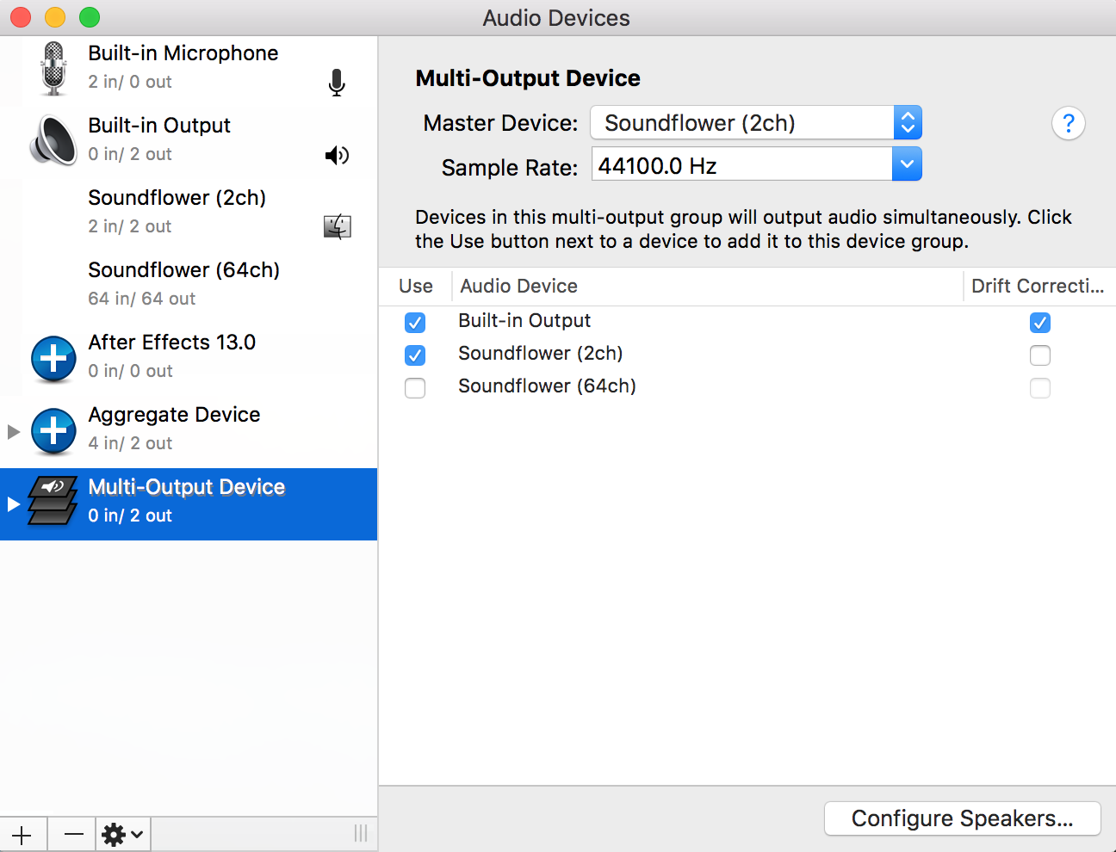Uncheck Use for Soundflower (2ch)
Viewport: 1116px width, 852px height.
pyautogui.click(x=415, y=355)
